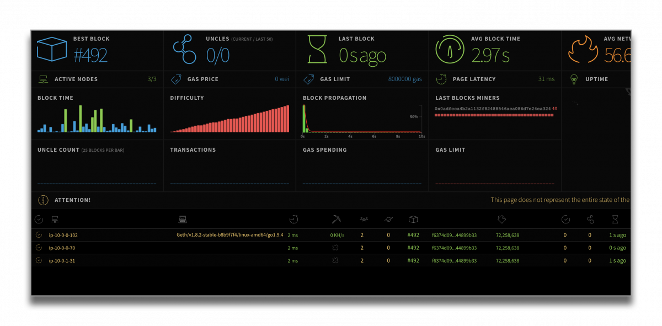Click the Page Latency clock icon
662x326 pixels.
coord(441,79)
